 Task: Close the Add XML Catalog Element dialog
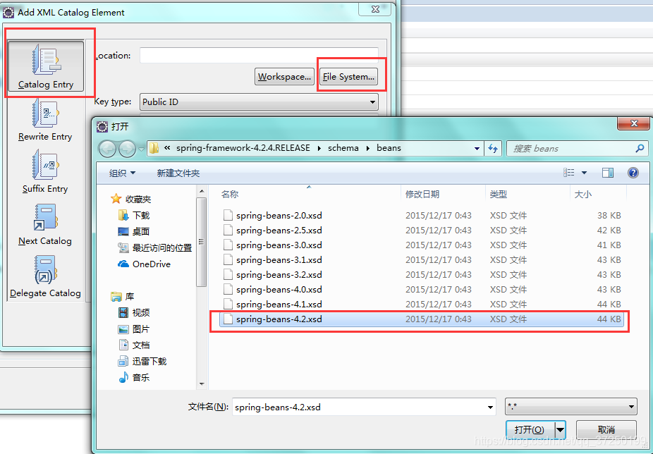[x=375, y=9]
